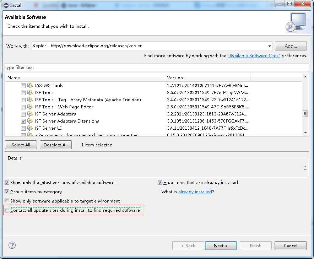Click the JST Server UI feature icon
This screenshot has height=259, width=314.
tap(30, 128)
